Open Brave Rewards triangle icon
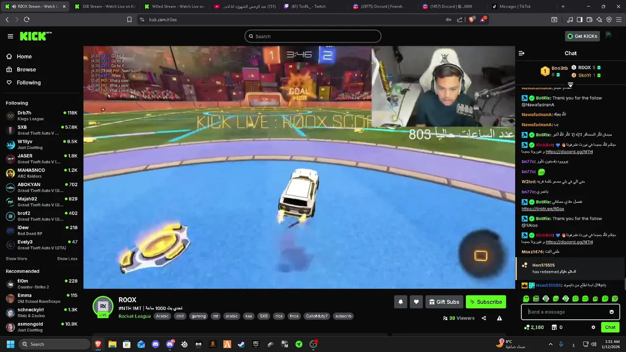Viewport: 626px width, 352px height. (483, 20)
